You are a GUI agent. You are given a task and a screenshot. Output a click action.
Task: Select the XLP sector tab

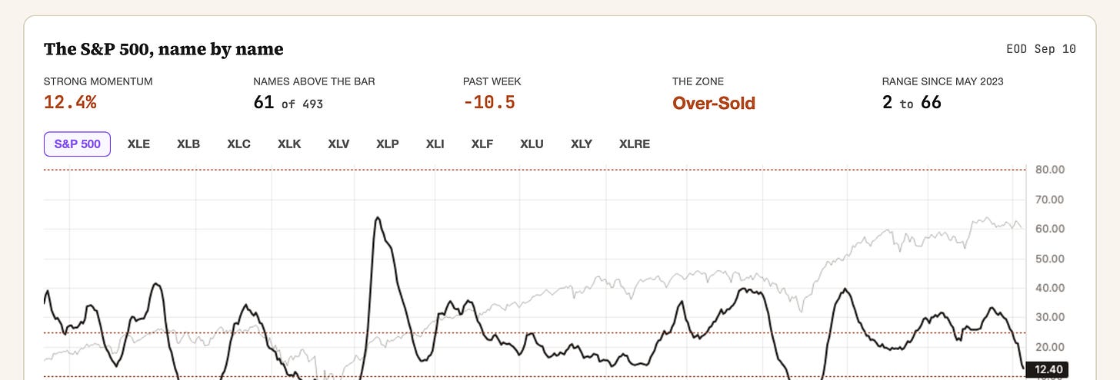387,144
